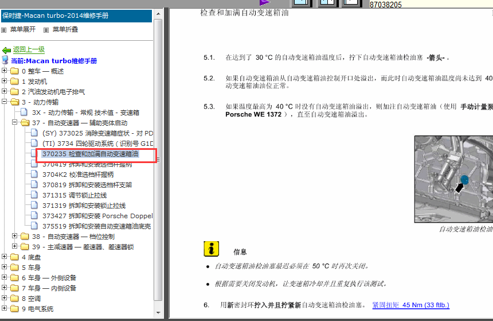The height and width of the screenshot is (321, 493).
Task: Click the yellow 信息 info icon
Action: 212,249
